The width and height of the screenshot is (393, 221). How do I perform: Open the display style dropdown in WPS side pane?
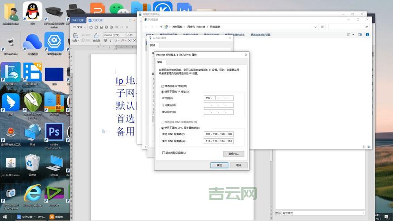[x=323, y=213]
